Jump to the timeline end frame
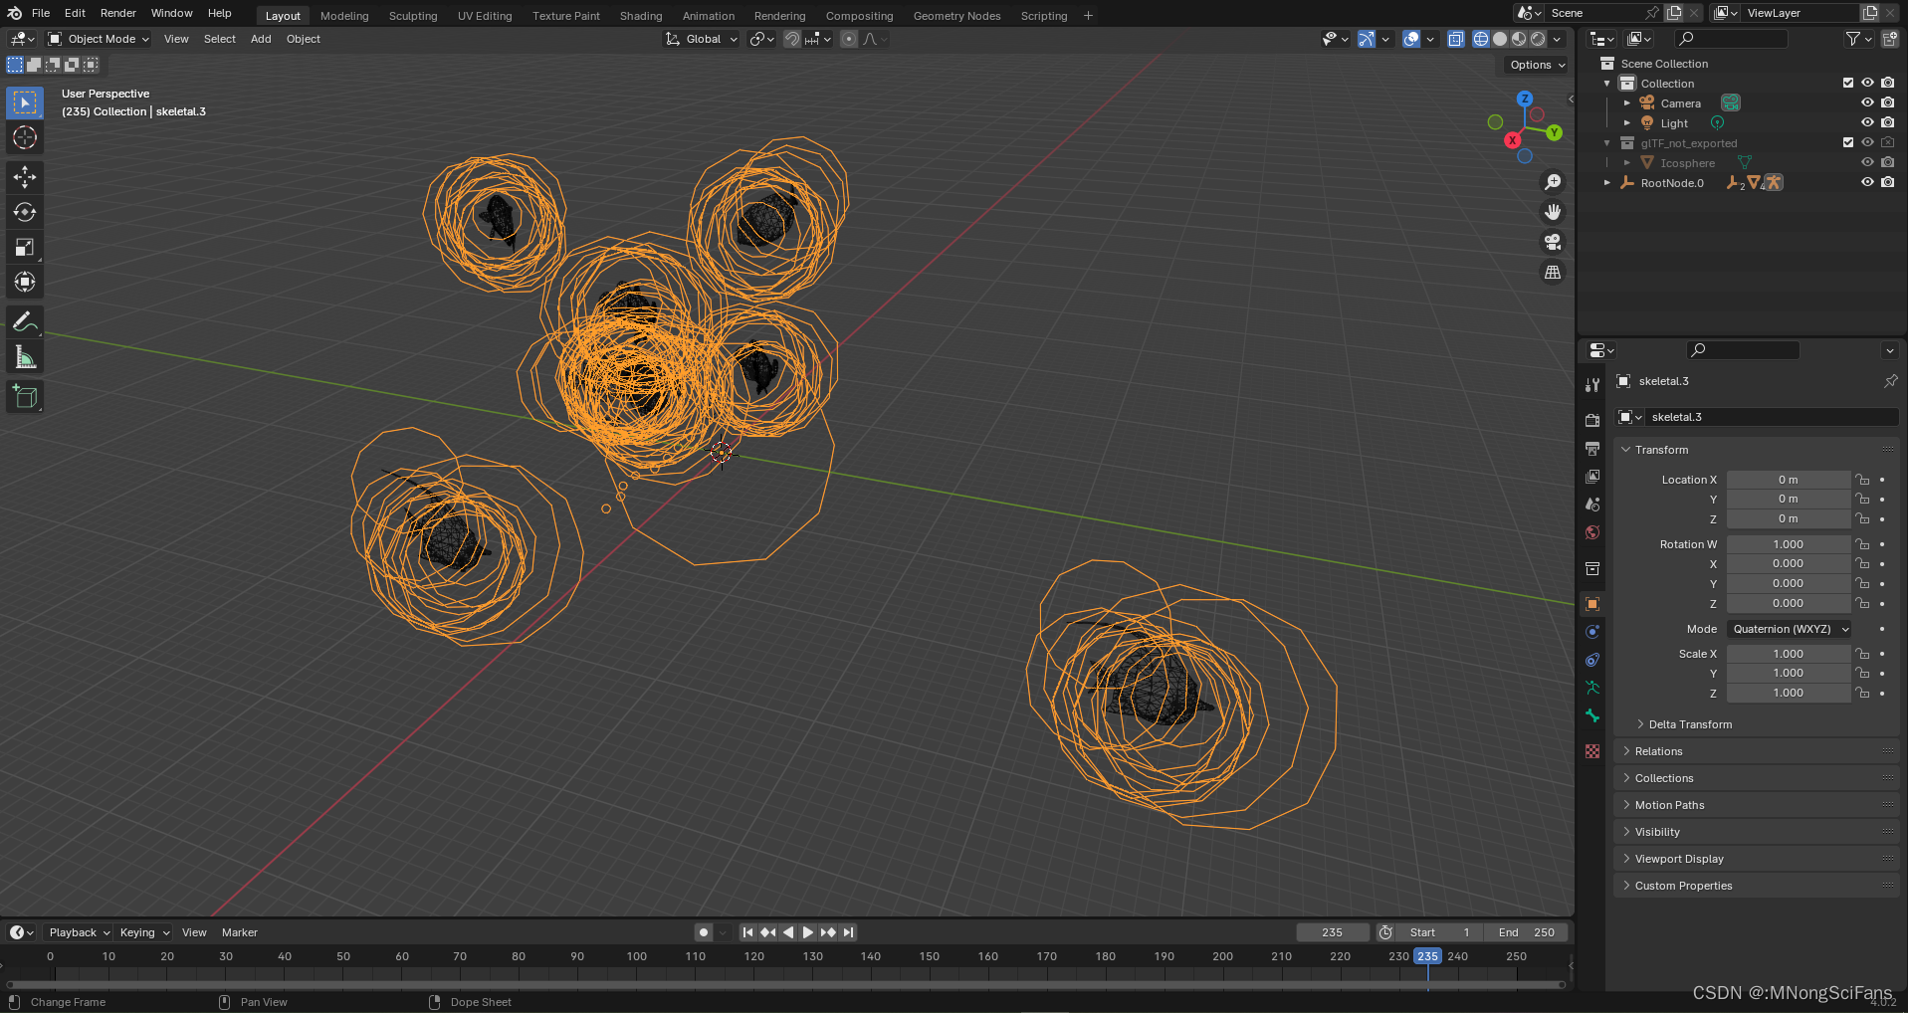The height and width of the screenshot is (1013, 1908). coord(848,932)
